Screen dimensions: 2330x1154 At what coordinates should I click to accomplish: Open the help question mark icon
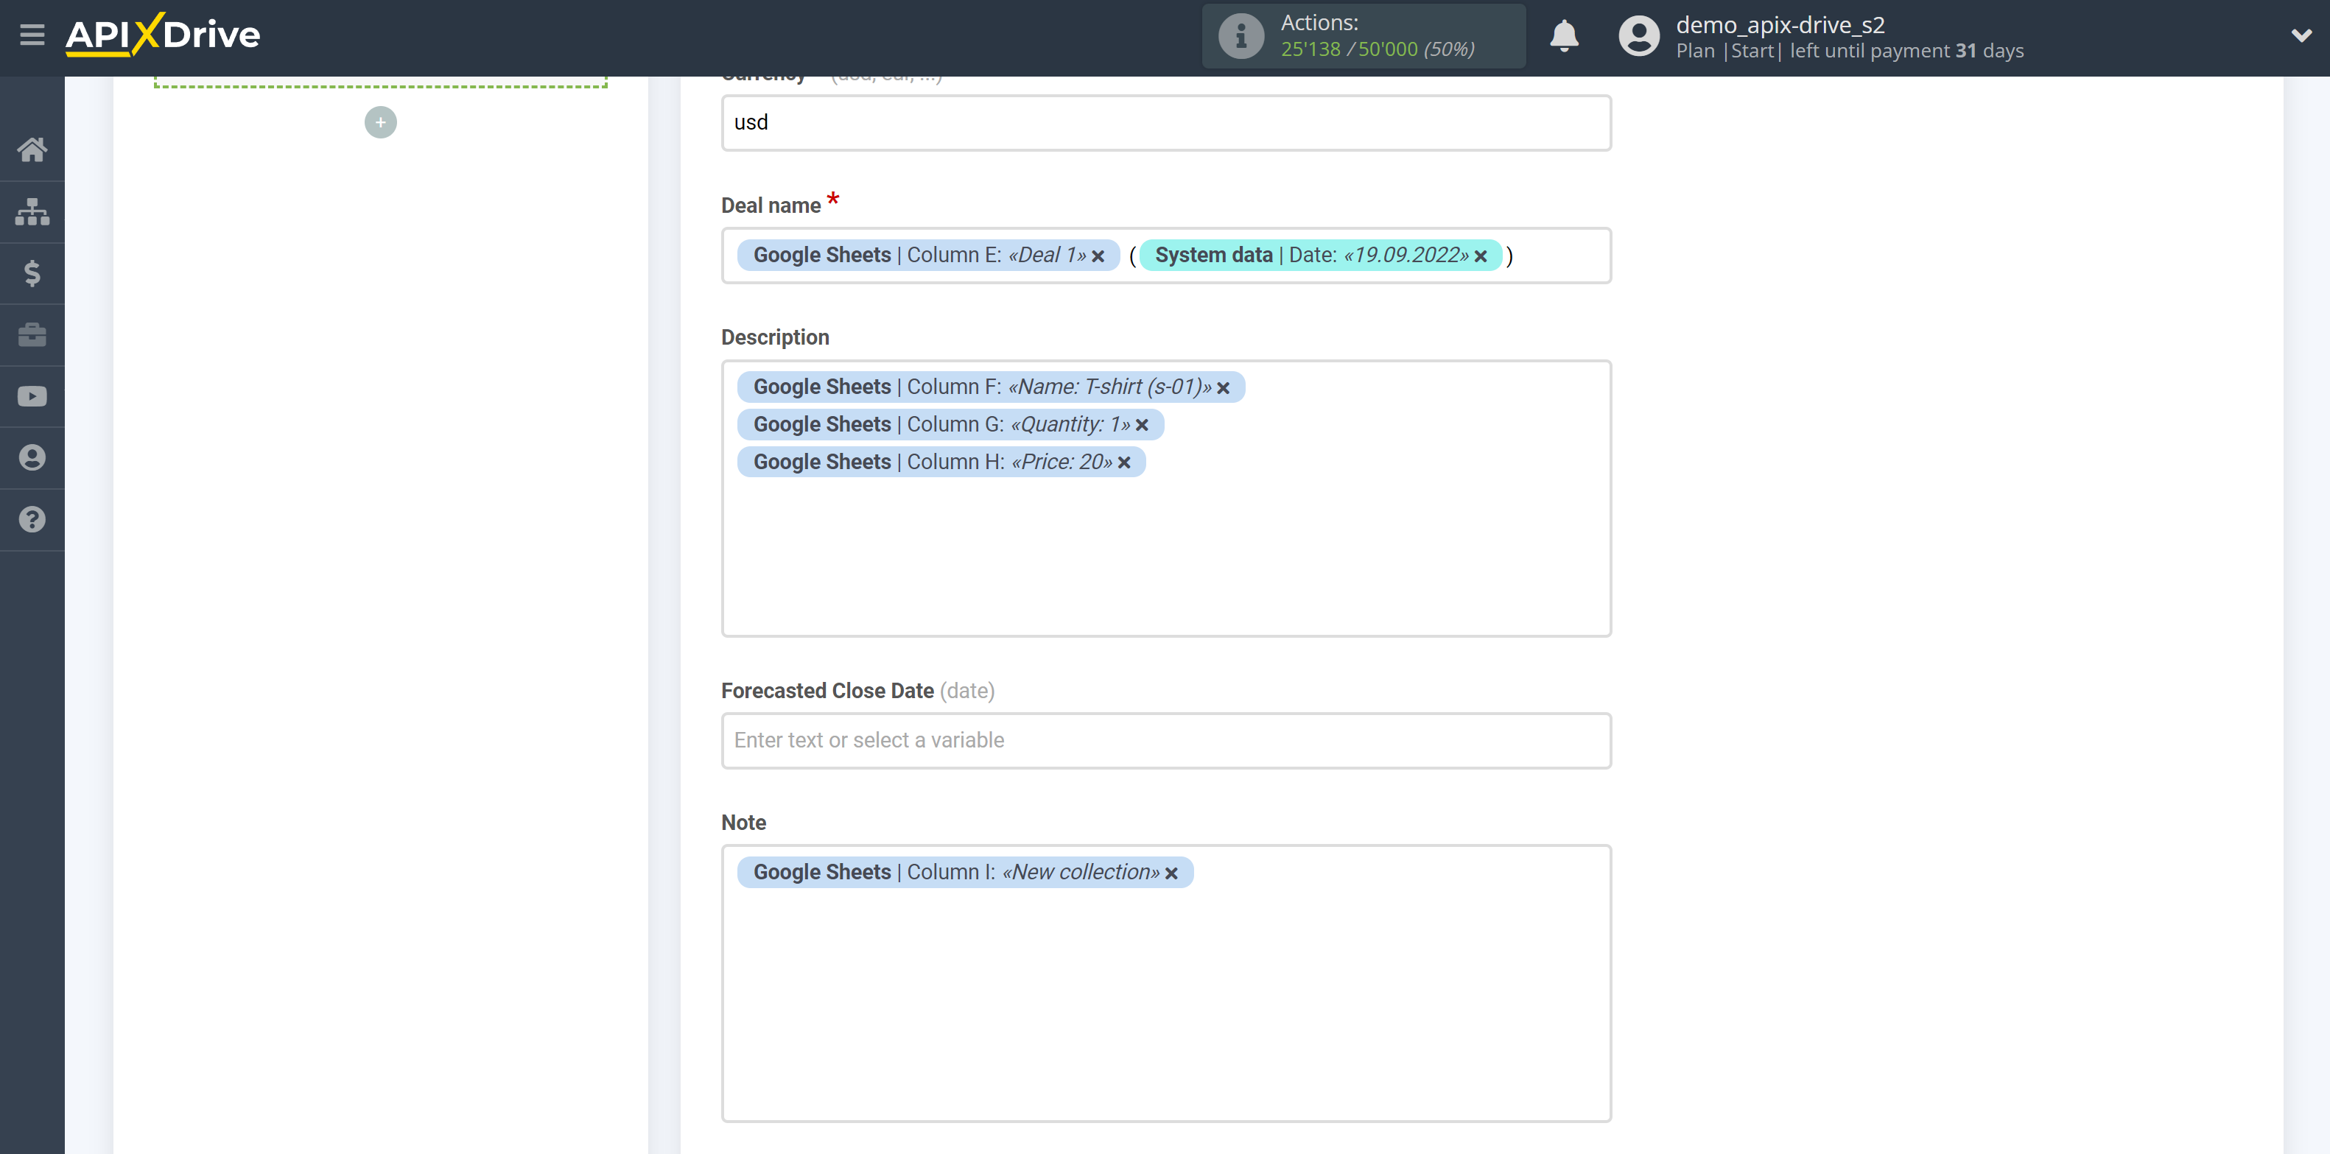(32, 519)
